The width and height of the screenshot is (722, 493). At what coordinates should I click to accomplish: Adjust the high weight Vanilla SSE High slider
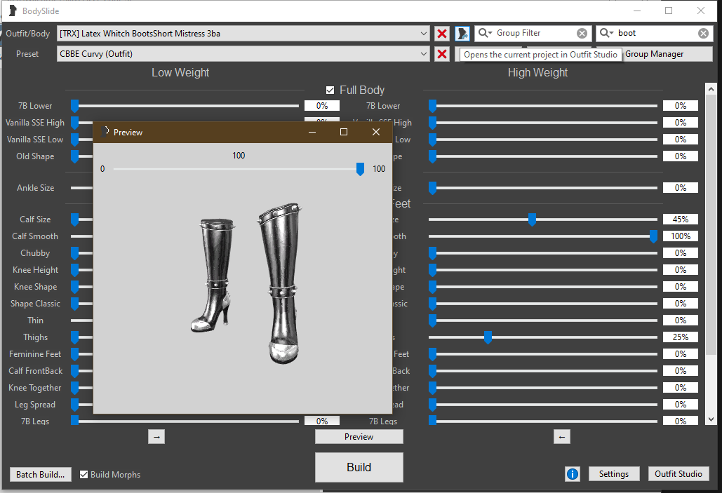[x=432, y=123]
